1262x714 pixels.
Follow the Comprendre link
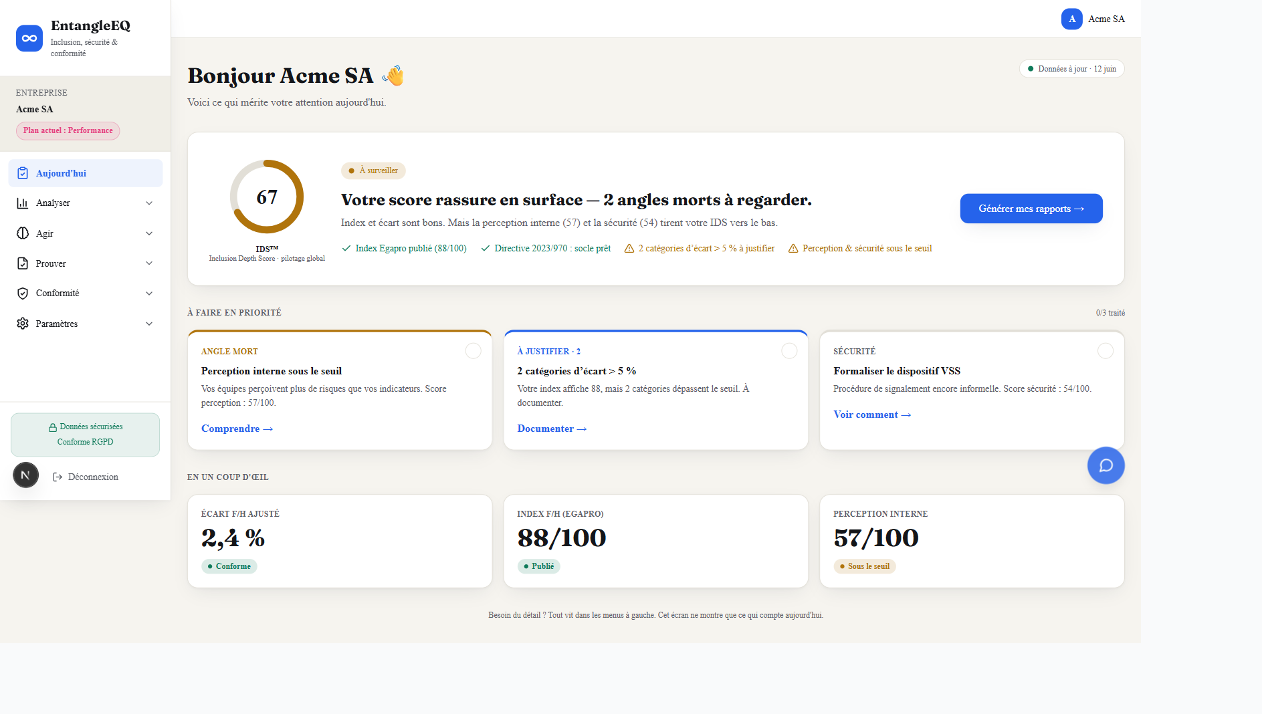pos(237,429)
